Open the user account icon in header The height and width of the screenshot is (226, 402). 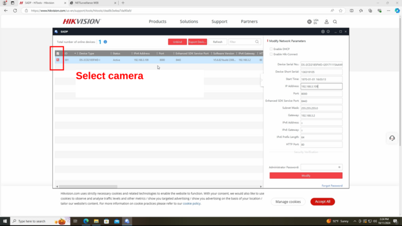coord(327,22)
